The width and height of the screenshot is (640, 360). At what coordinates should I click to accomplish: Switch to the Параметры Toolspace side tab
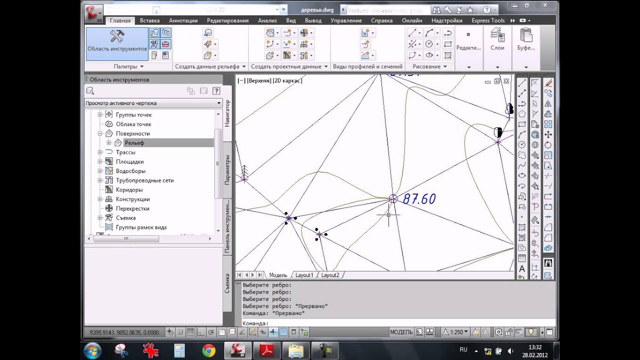point(227,170)
